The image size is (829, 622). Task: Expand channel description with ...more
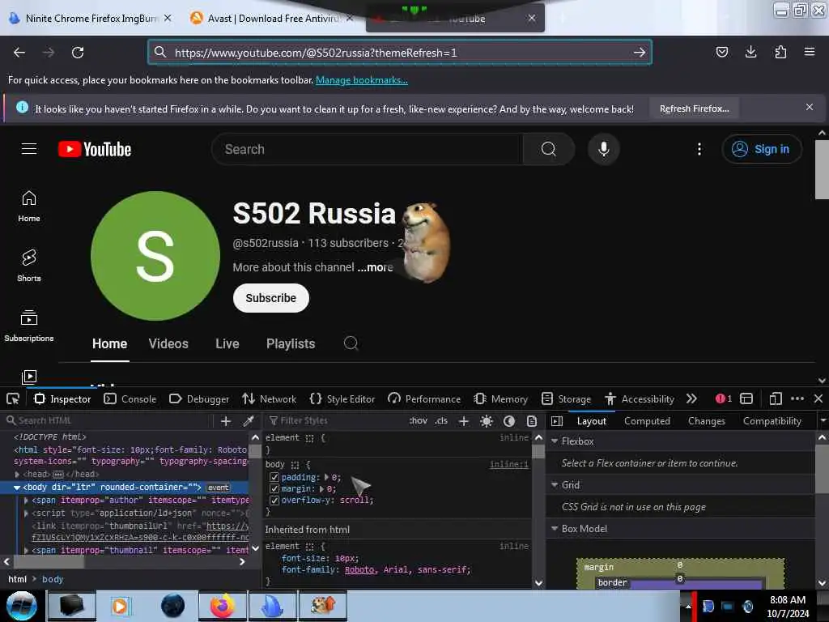375,267
